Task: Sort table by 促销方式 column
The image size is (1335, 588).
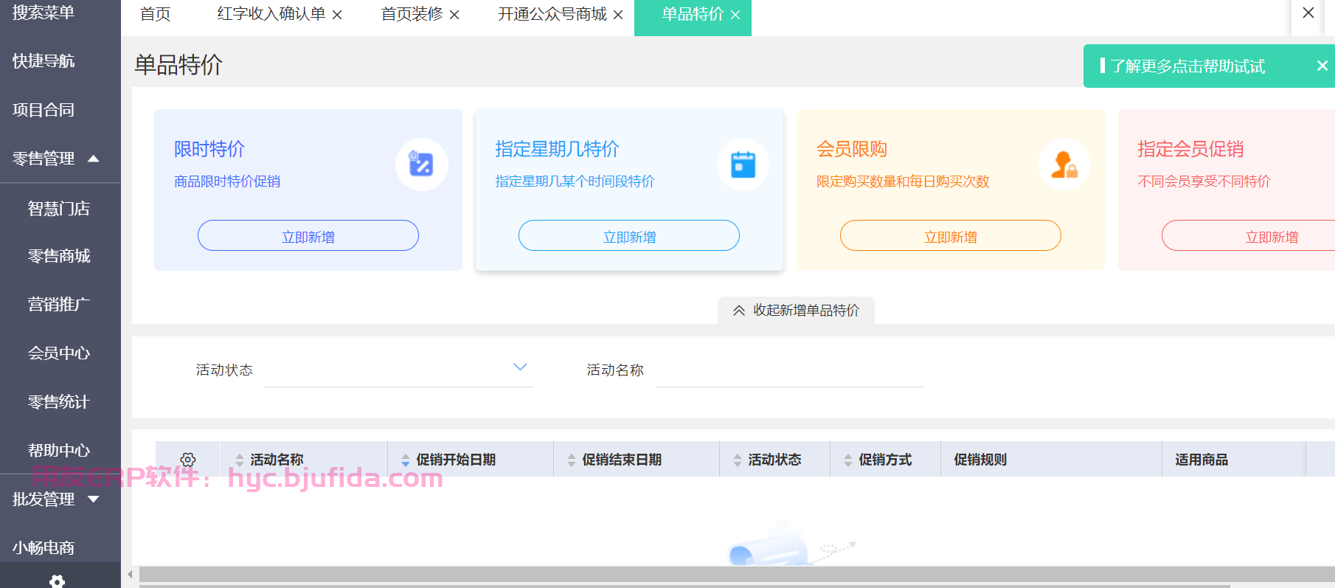Action: pyautogui.click(x=848, y=460)
